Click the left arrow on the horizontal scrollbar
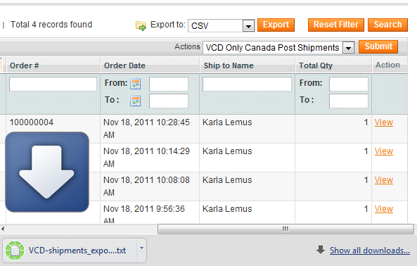This screenshot has height=266, width=417. [3, 229]
